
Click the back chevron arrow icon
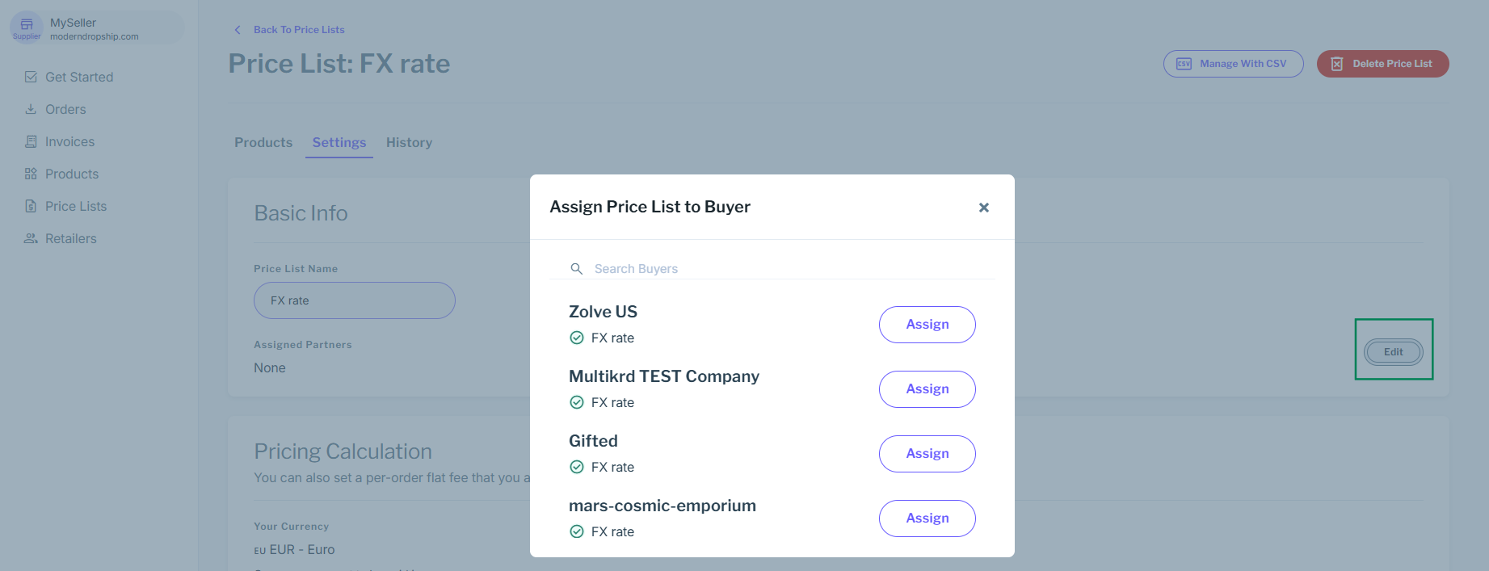click(238, 30)
